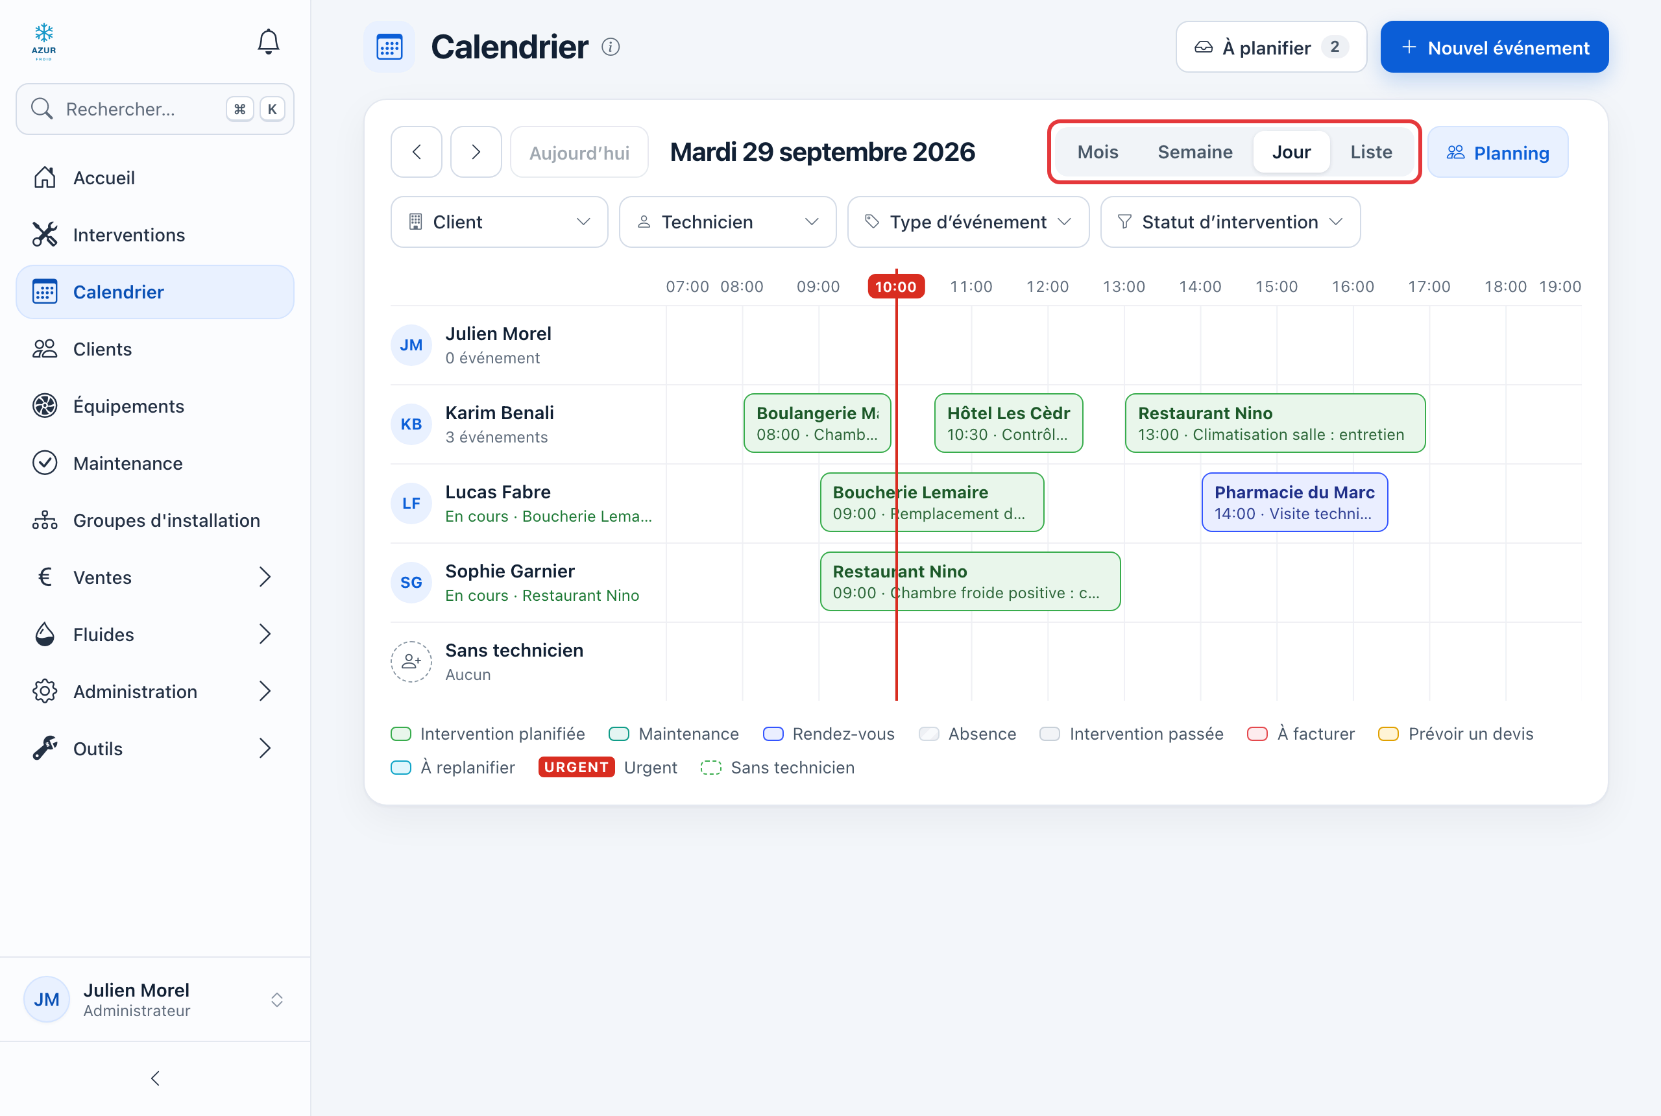
Task: Open the Statut d'intervention filter dropdown
Action: (1230, 222)
